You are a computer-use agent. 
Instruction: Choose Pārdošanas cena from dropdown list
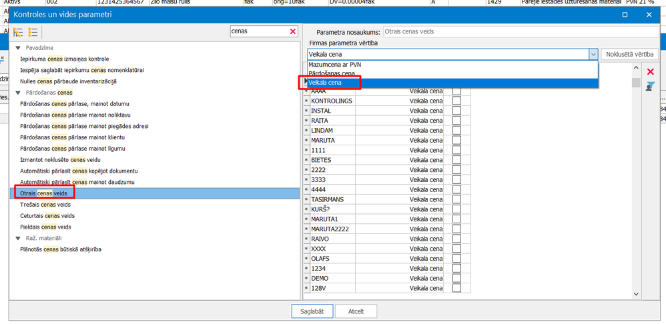[452, 73]
